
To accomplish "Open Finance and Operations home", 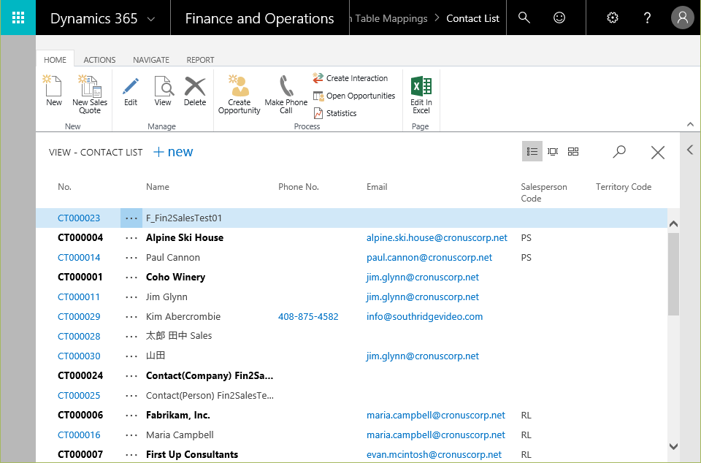I will pos(259,18).
